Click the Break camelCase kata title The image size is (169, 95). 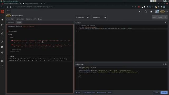17,16
